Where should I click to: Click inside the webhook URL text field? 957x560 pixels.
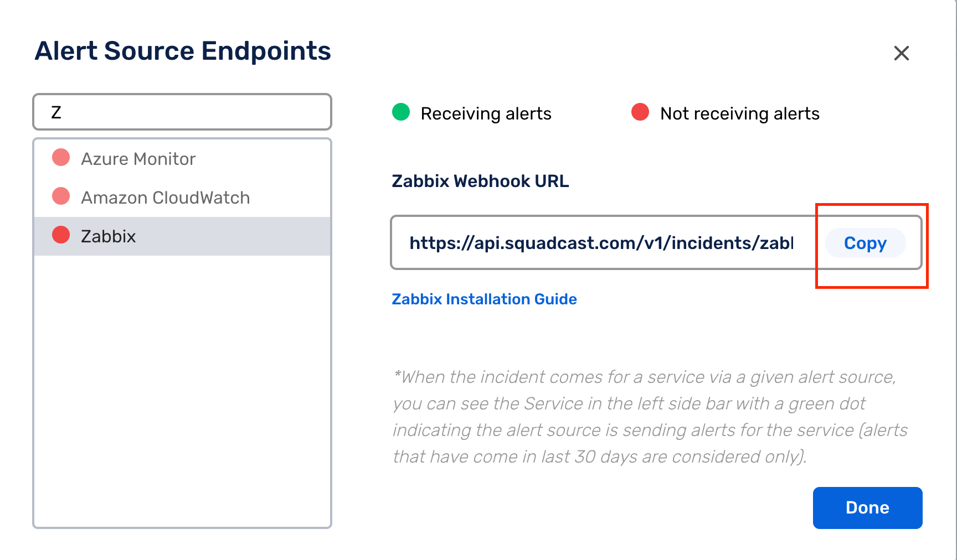601,243
